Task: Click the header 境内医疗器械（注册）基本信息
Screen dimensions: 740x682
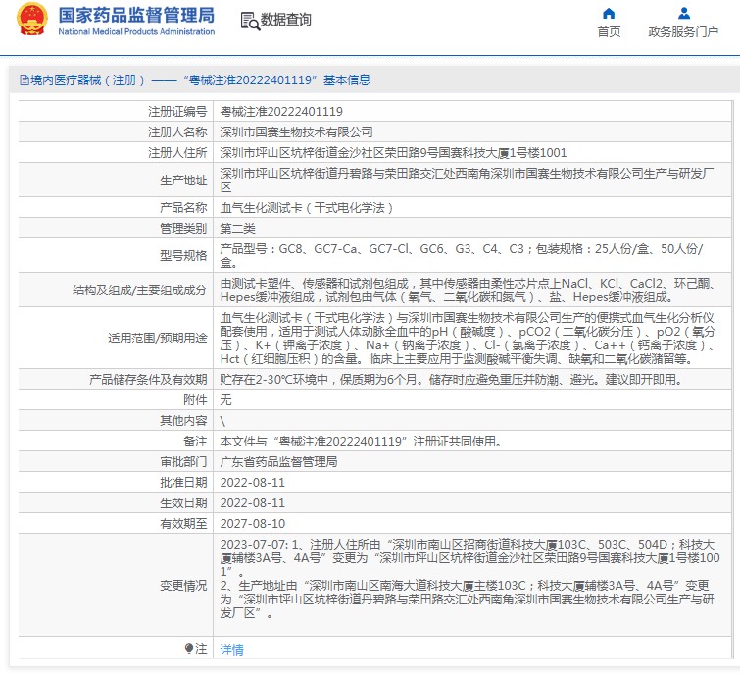Action: point(195,79)
